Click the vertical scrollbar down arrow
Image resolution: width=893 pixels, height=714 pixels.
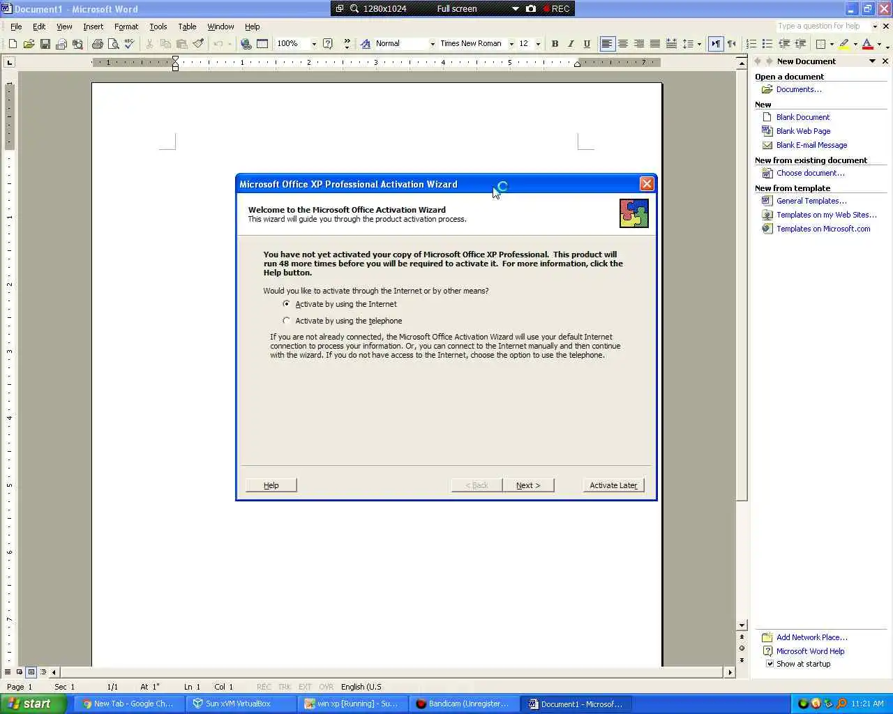tap(742, 625)
